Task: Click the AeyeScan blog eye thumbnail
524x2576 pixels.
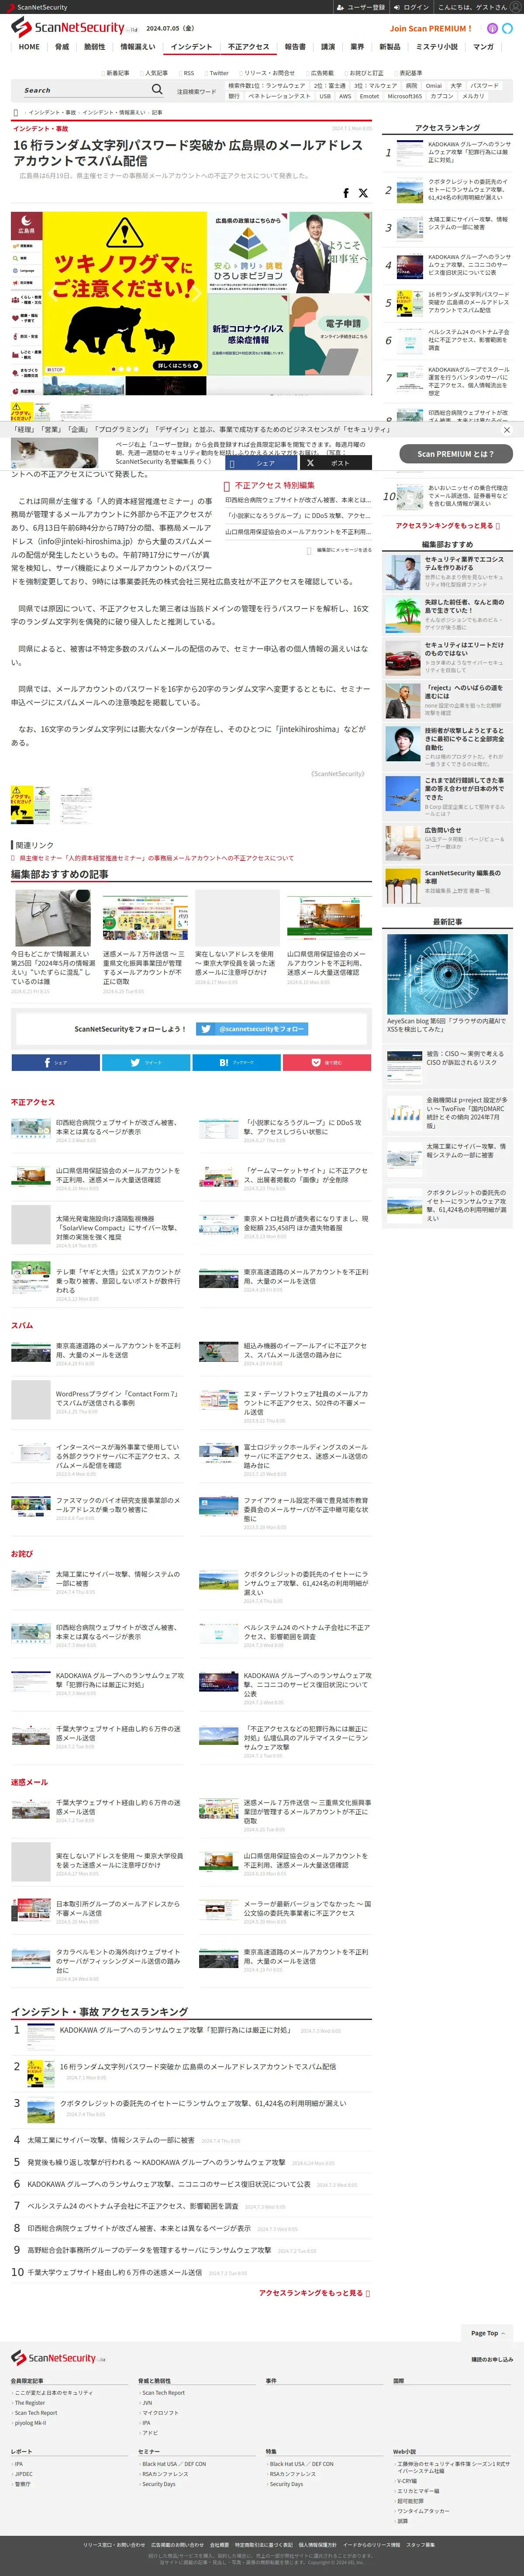Action: point(447,974)
